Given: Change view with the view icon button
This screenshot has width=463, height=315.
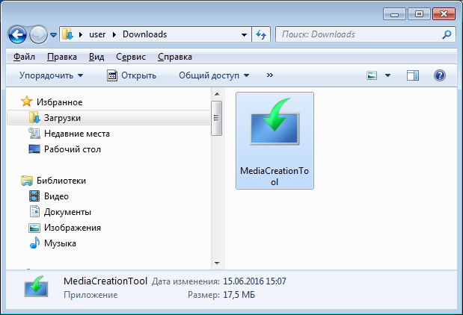Looking at the screenshot, I should (x=372, y=75).
